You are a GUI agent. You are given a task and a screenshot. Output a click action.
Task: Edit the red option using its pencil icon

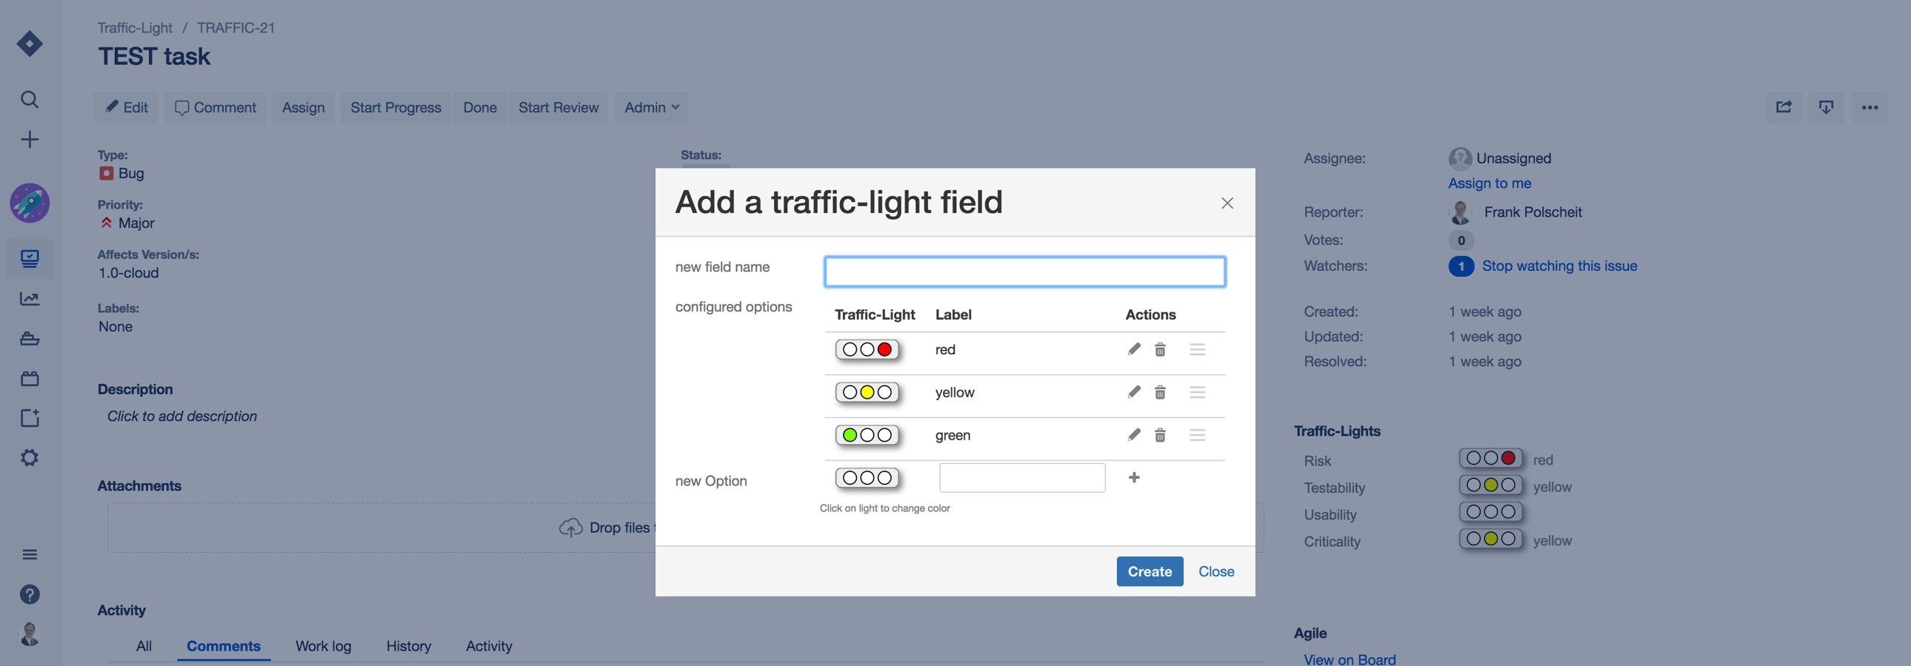(x=1133, y=349)
